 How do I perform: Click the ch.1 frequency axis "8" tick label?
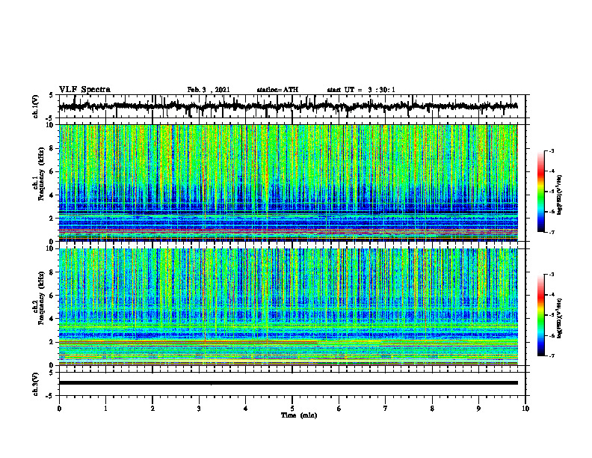(x=52, y=148)
